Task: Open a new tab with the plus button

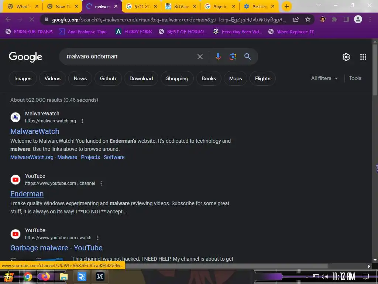Action: pos(286,7)
